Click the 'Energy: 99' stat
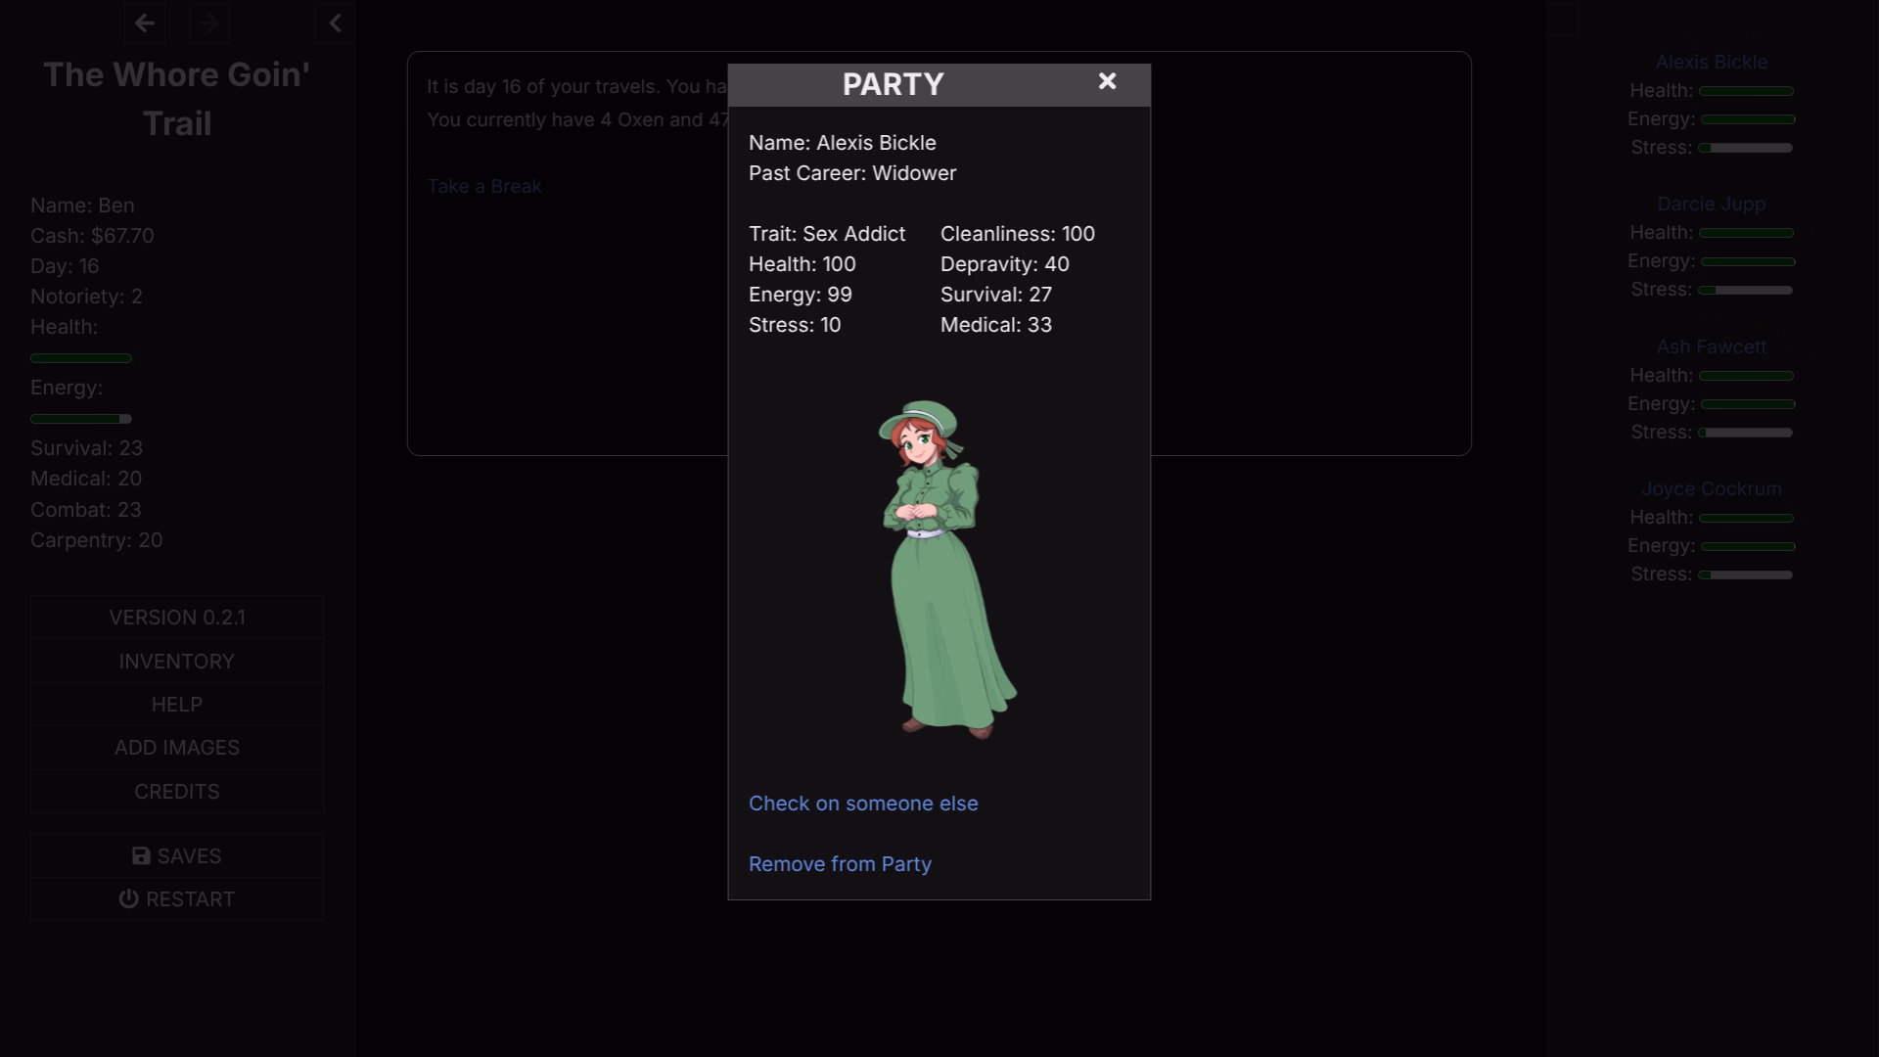Image resolution: width=1879 pixels, height=1057 pixels. [x=801, y=295]
